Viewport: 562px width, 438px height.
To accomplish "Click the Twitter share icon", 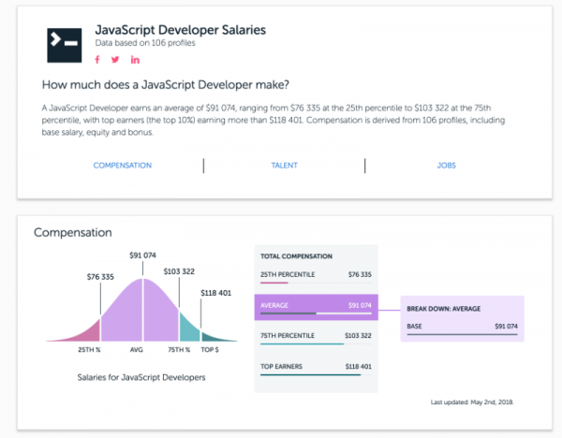I will [x=116, y=60].
